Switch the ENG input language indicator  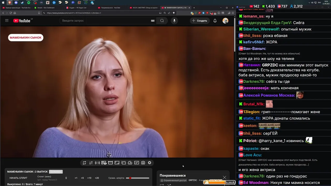(319, 3)
